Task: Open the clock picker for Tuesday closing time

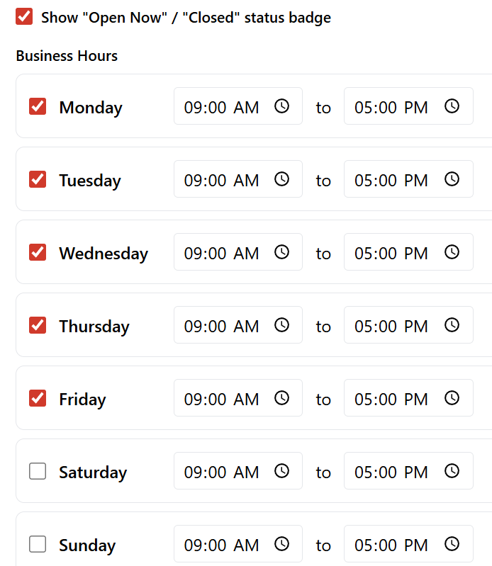Action: coord(452,179)
